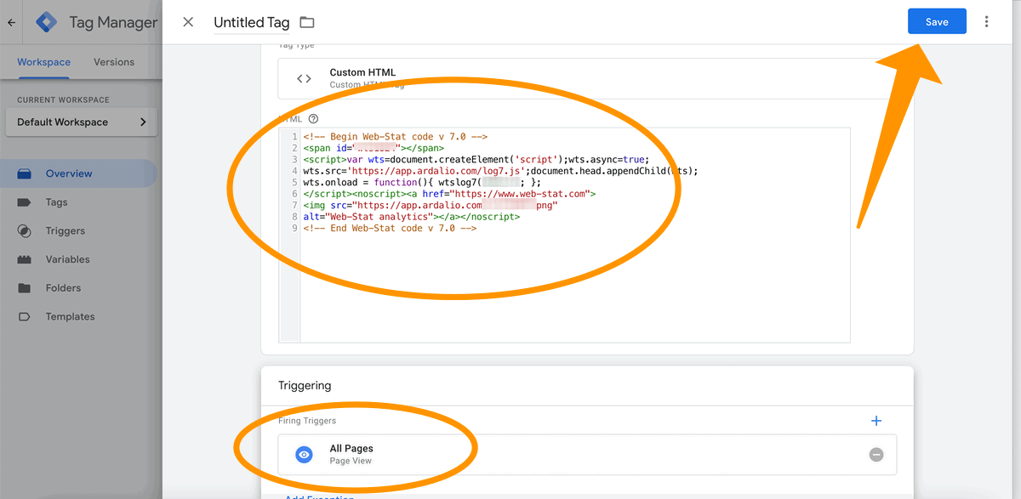Click the code line starting 'wts.onload = function()'
This screenshot has width=1021, height=499.
tap(422, 182)
